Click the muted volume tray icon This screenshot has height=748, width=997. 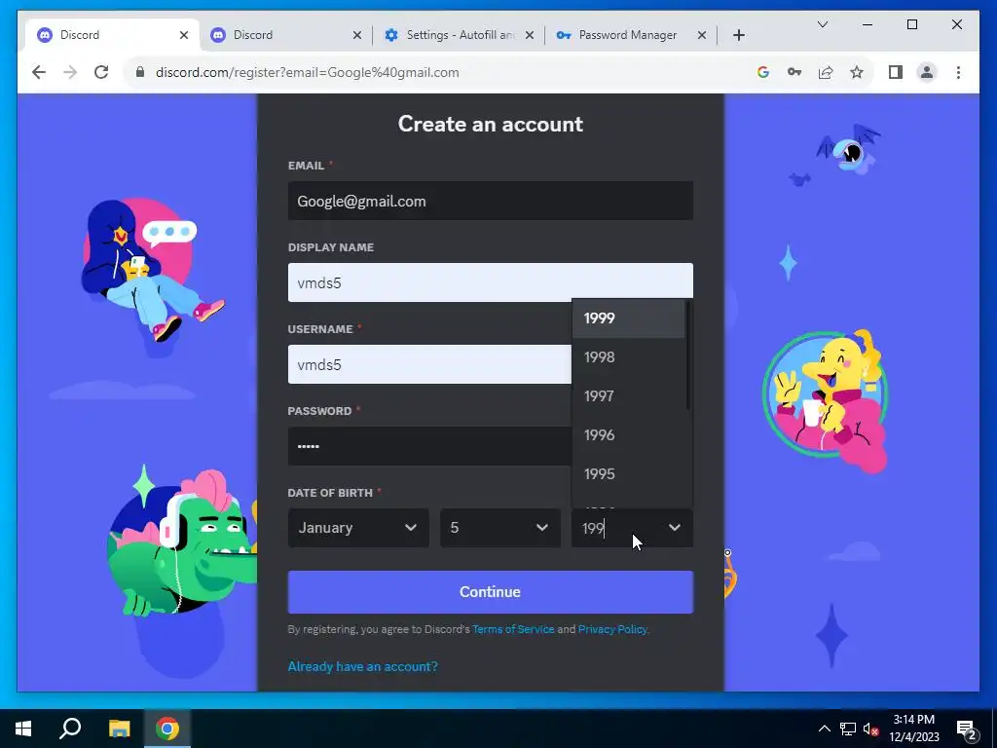871,729
